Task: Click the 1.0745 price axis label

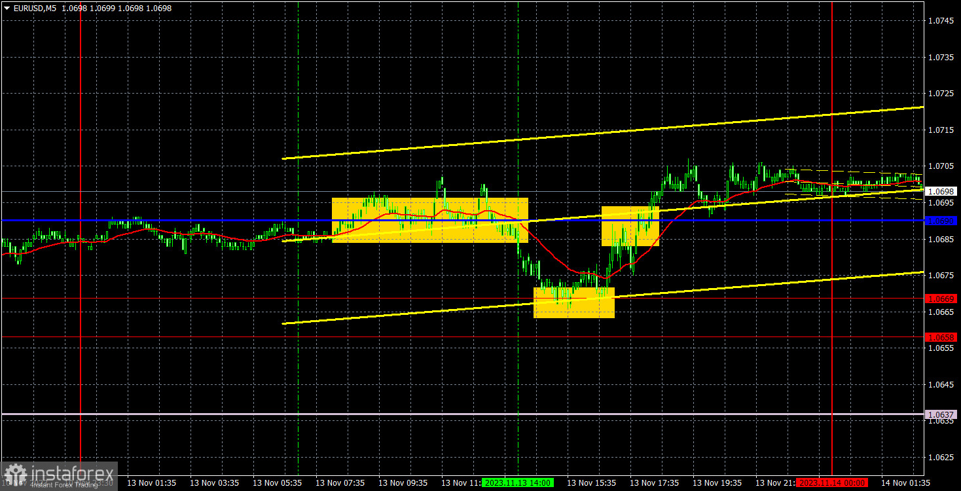Action: point(941,21)
